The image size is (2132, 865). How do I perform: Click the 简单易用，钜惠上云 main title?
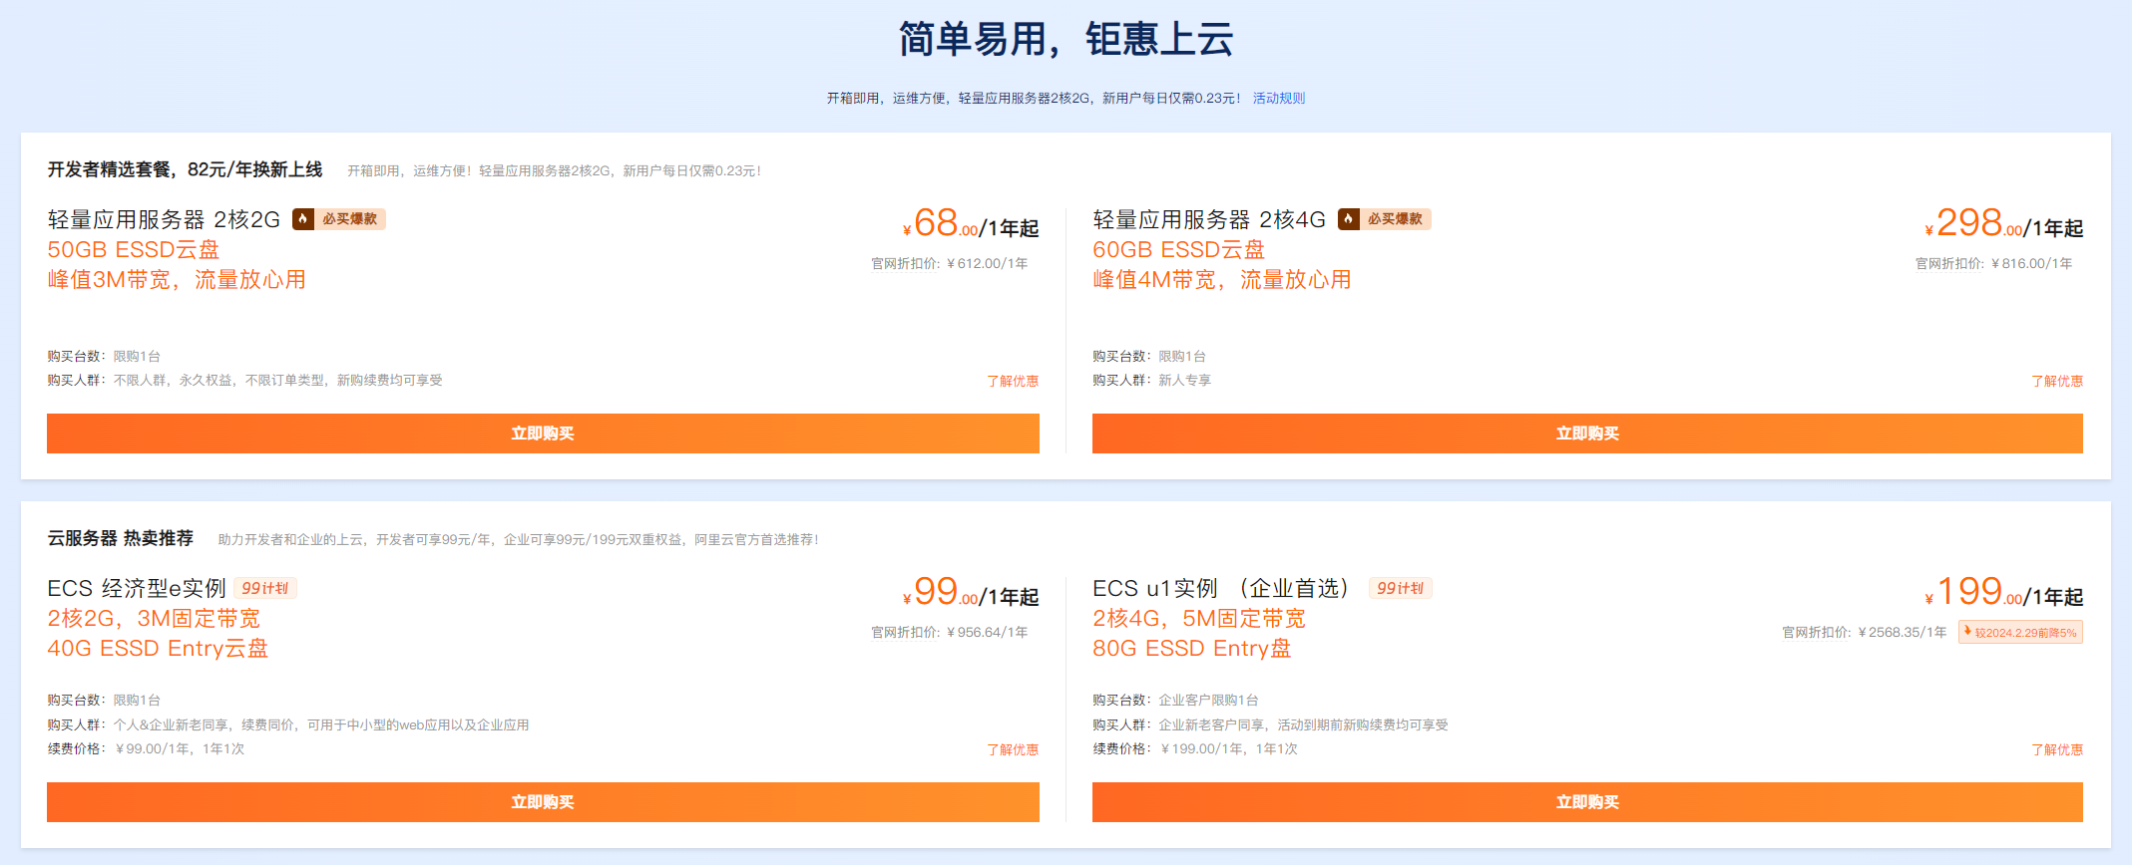(1066, 40)
